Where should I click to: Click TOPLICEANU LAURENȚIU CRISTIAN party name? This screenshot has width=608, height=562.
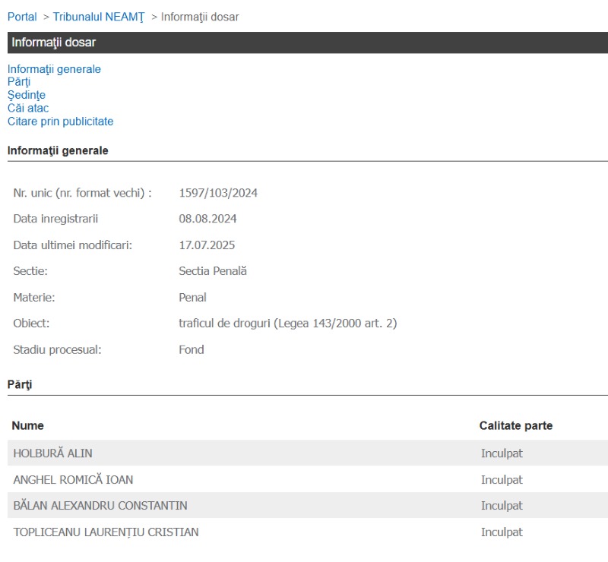[x=106, y=532]
